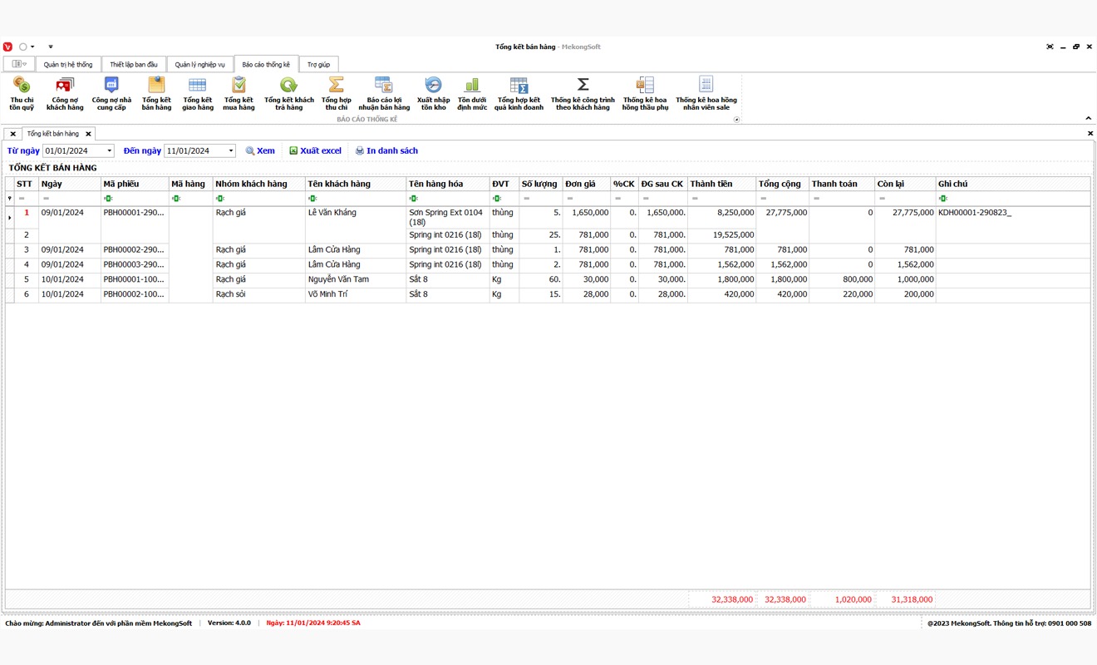Switch to Quản lý nghiệp vụ tab

[x=199, y=65]
